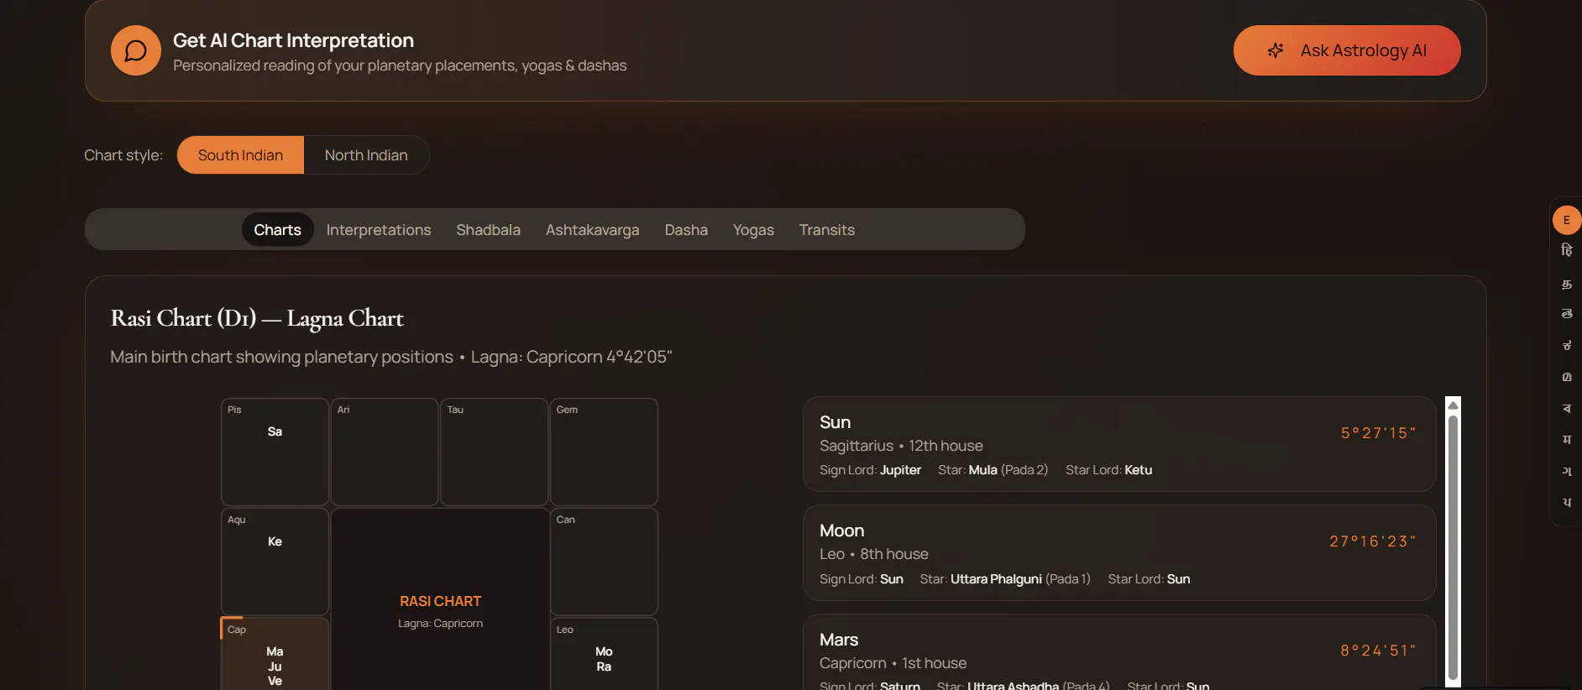Image resolution: width=1582 pixels, height=690 pixels.
Task: Switch language to Bengali (ব)
Action: pyautogui.click(x=1566, y=408)
